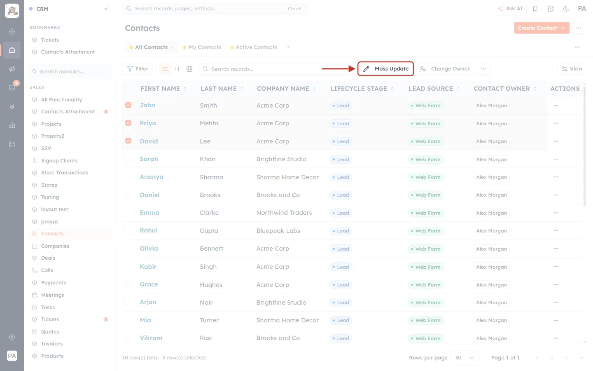Open Deals module in sidebar

tap(48, 258)
